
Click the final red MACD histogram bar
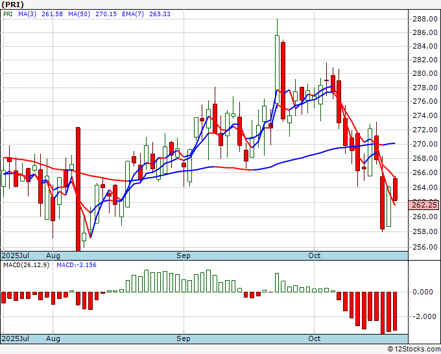(x=395, y=311)
